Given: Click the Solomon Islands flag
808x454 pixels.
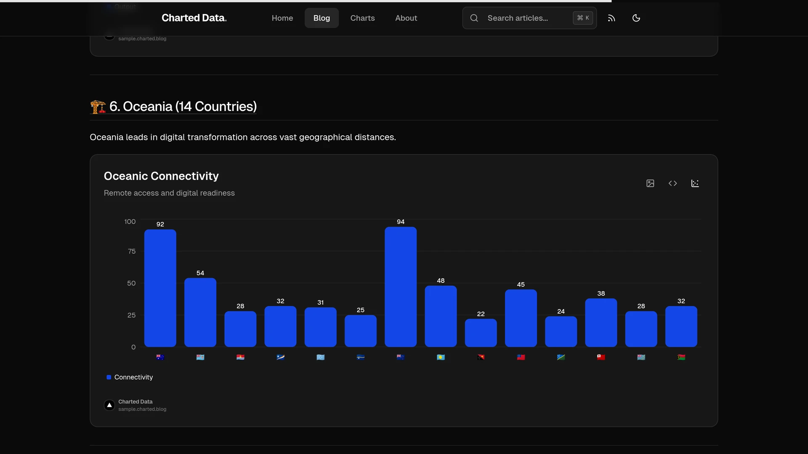Looking at the screenshot, I should tap(561, 357).
